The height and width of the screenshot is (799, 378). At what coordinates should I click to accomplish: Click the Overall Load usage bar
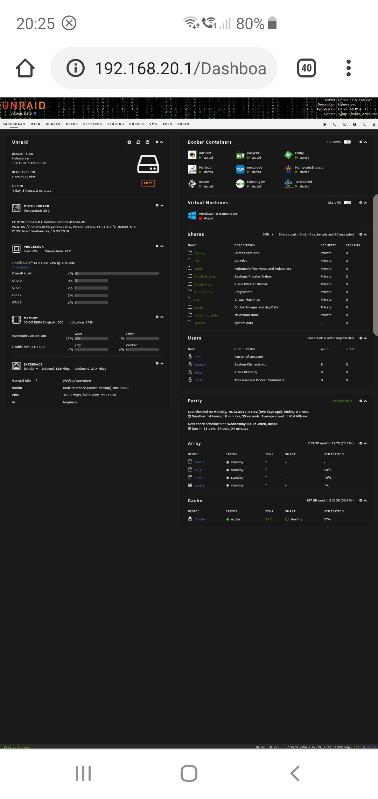pyautogui.click(x=117, y=274)
